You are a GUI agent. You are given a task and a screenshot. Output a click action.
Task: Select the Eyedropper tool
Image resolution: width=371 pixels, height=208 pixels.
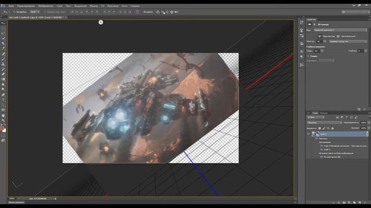pyautogui.click(x=3, y=49)
